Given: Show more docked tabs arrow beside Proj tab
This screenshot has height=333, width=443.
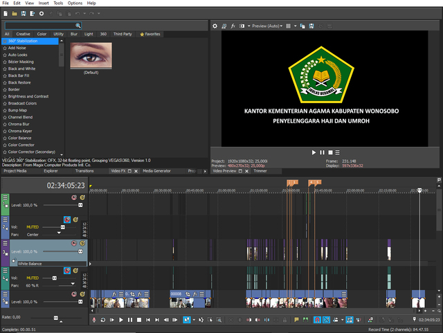Looking at the screenshot, I should click(205, 171).
